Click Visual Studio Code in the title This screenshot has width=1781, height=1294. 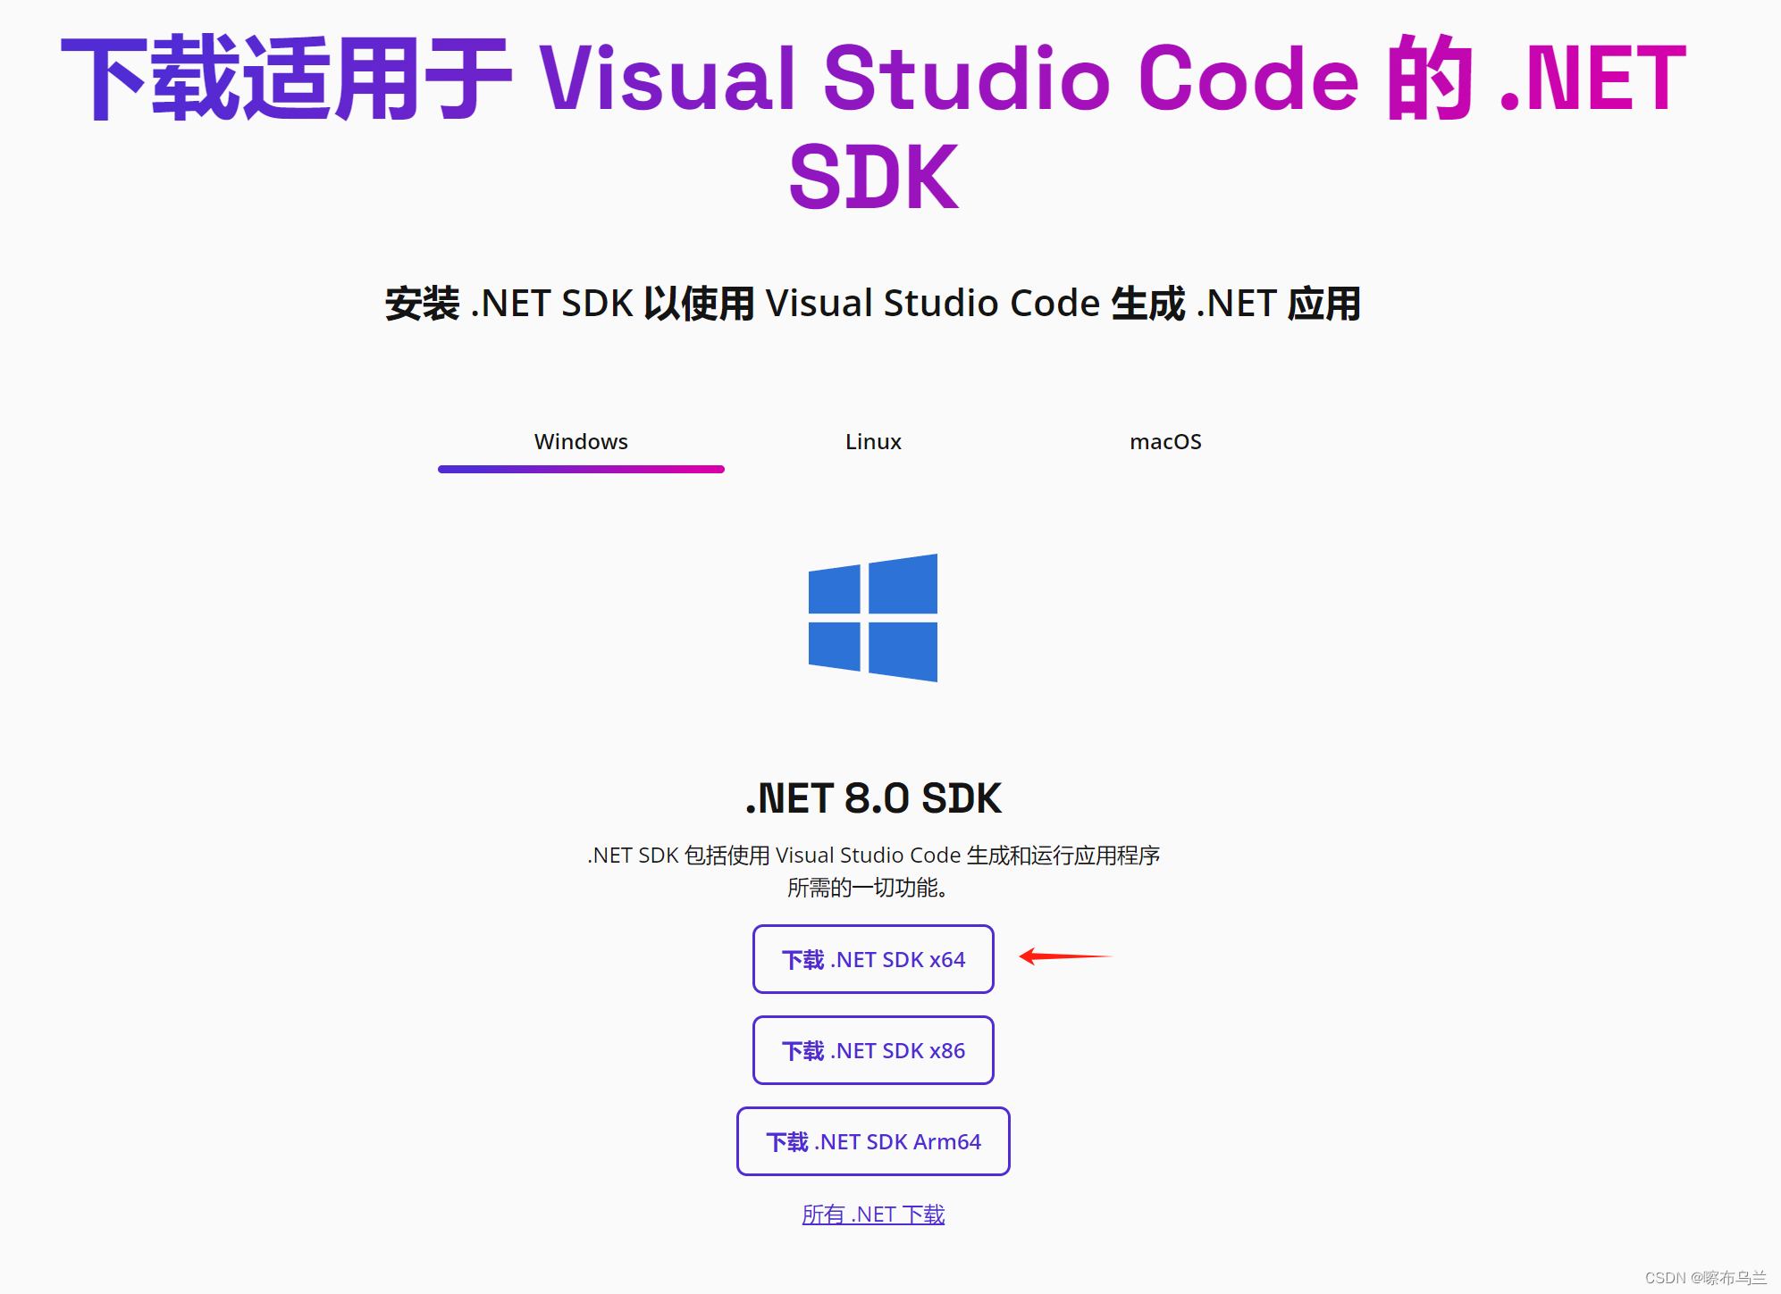pyautogui.click(x=947, y=79)
